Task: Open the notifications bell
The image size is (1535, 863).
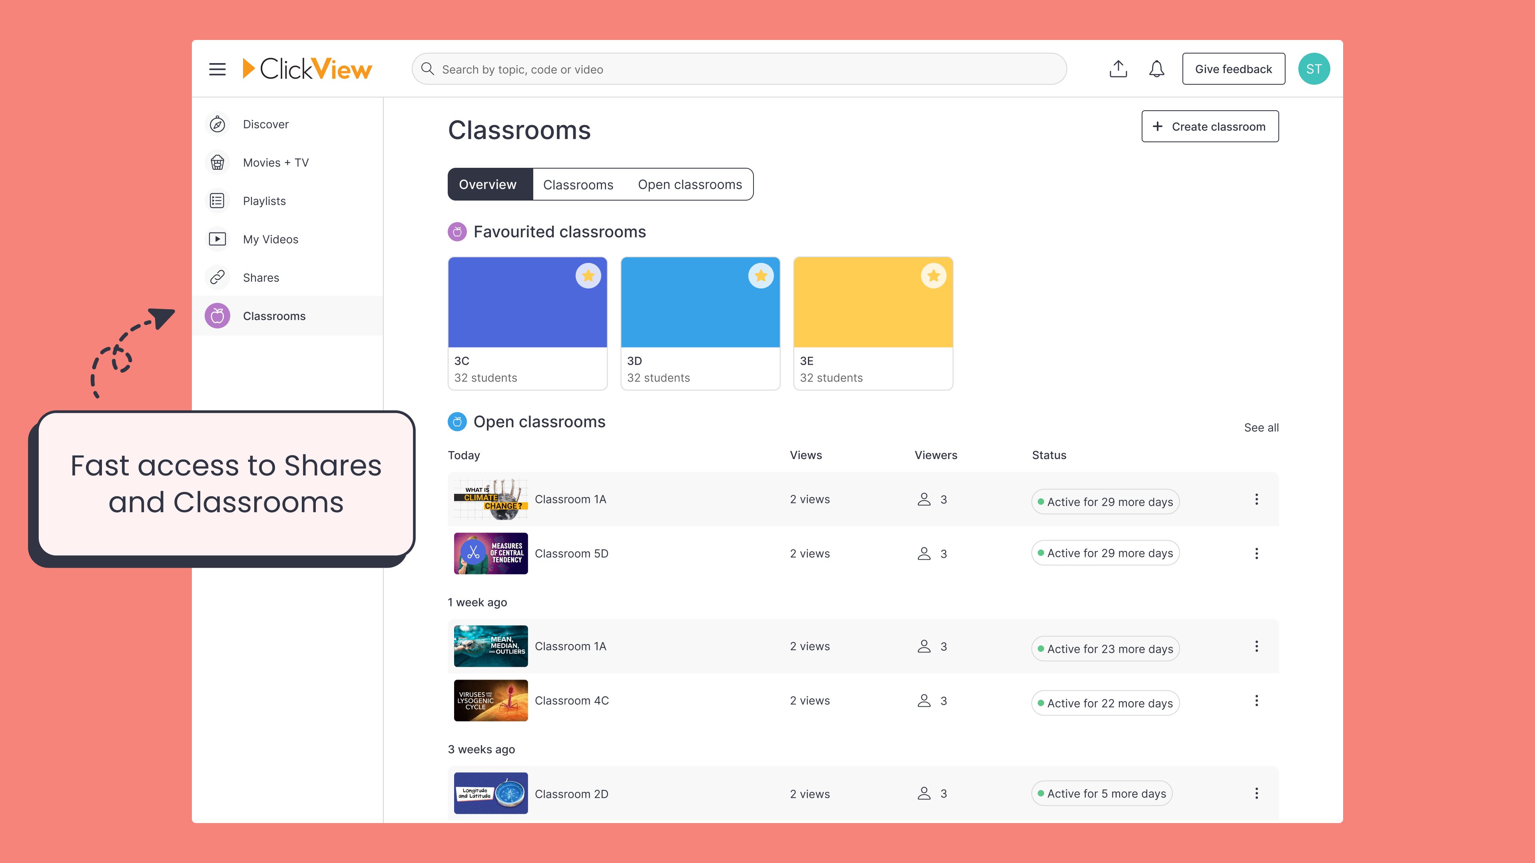Action: click(x=1156, y=69)
